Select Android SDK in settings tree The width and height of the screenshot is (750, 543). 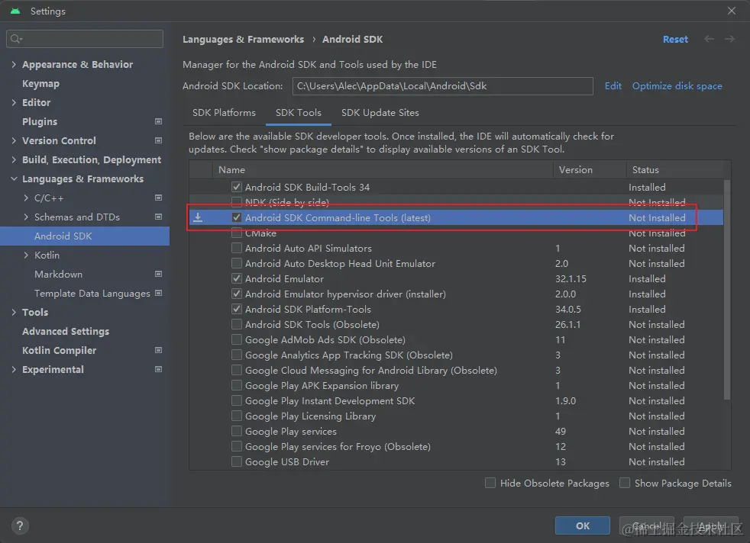85,236
